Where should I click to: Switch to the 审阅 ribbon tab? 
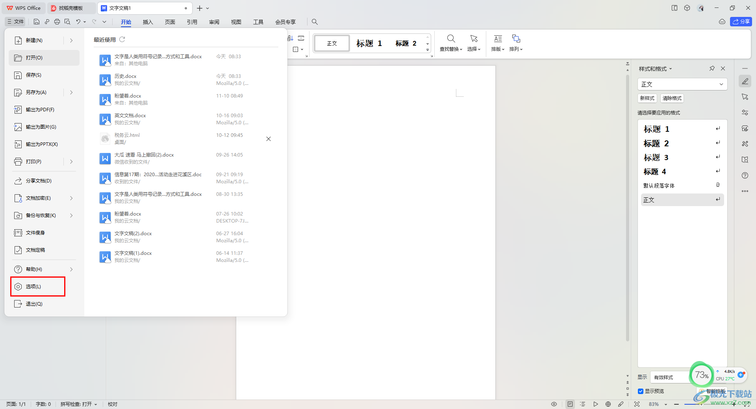tap(214, 22)
